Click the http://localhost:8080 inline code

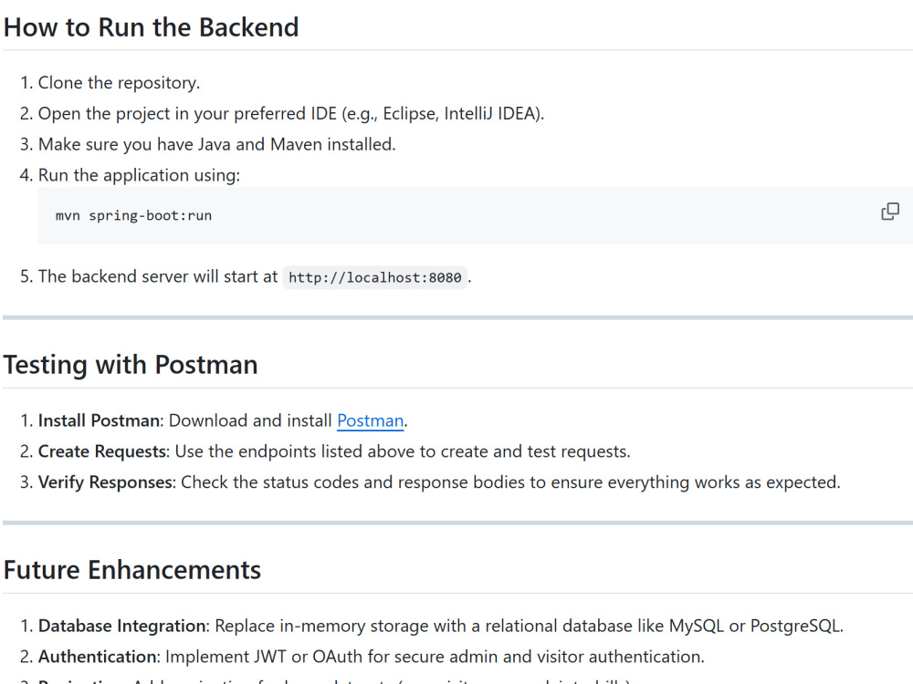(x=375, y=277)
